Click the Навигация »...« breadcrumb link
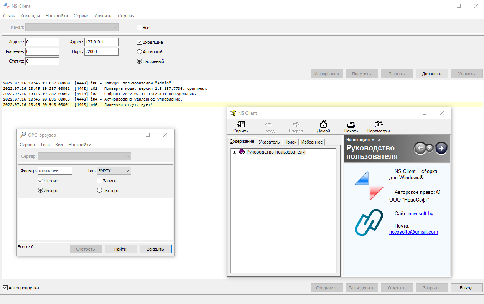Screen dimensions: 484x304 (x=376, y=140)
